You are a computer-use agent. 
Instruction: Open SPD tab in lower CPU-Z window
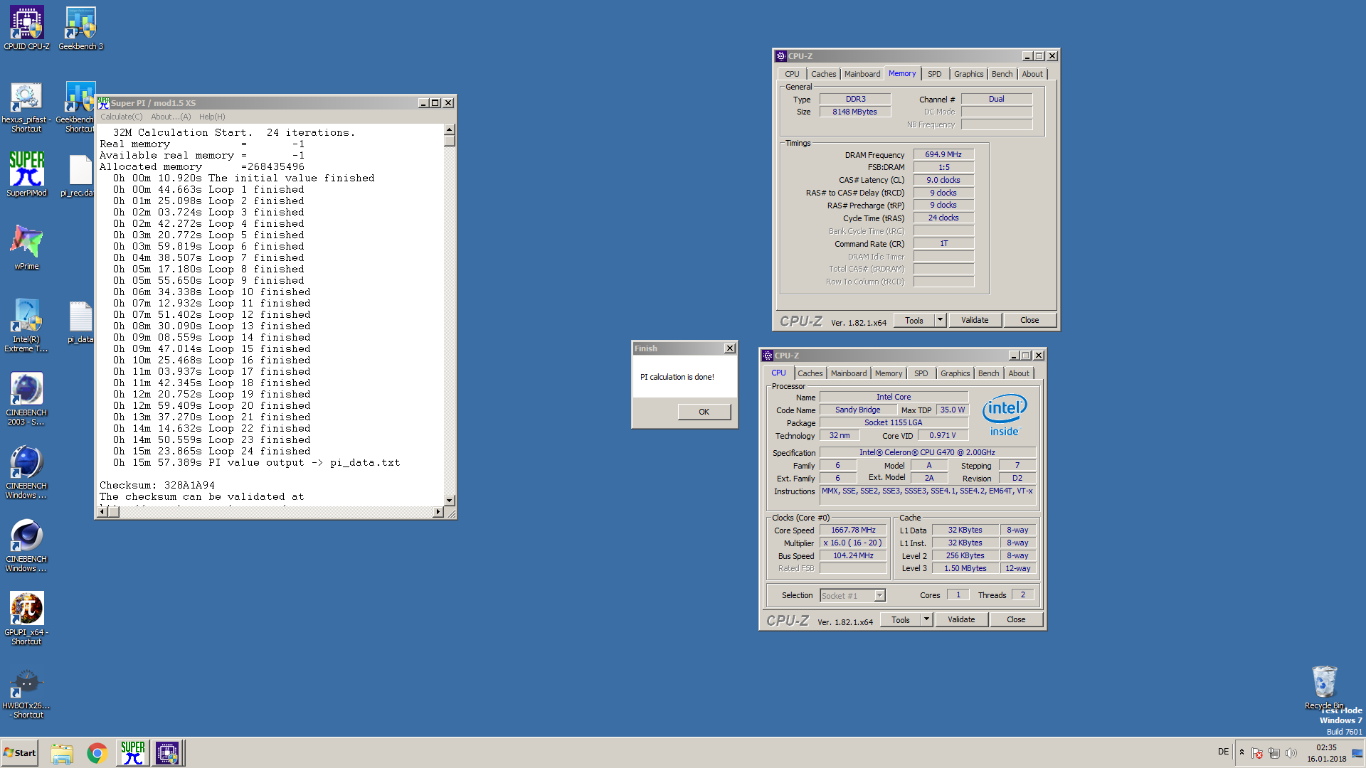[921, 373]
